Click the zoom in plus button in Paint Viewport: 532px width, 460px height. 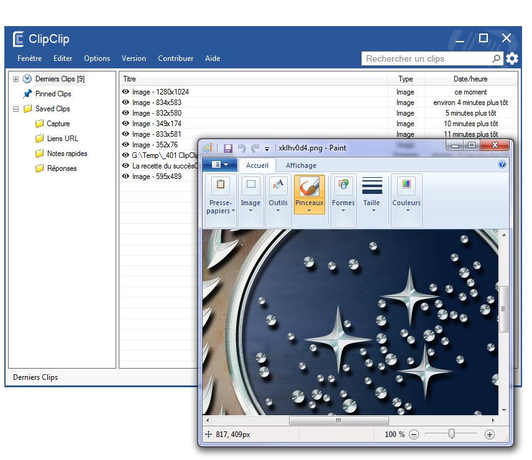point(490,435)
